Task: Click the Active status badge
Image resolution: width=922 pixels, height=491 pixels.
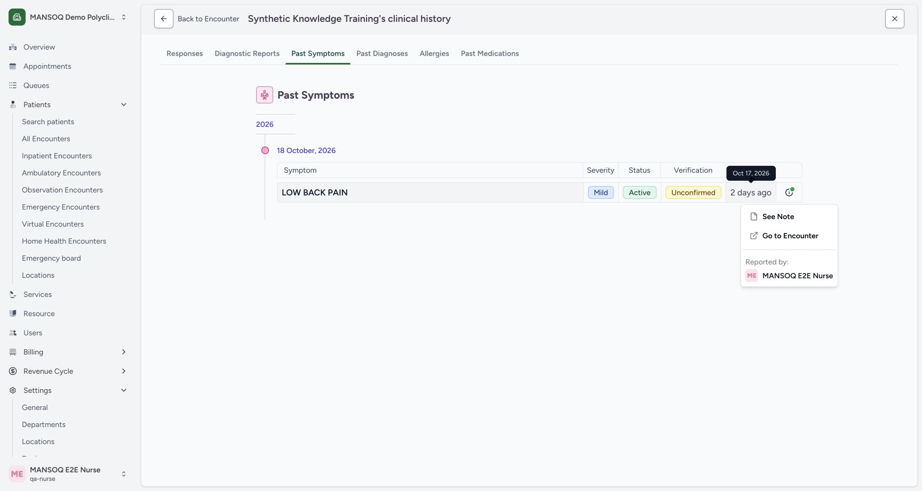Action: [x=639, y=192]
